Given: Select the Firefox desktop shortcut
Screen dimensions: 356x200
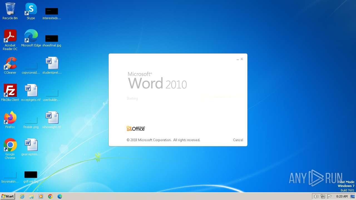Looking at the screenshot, I should pyautogui.click(x=10, y=120).
